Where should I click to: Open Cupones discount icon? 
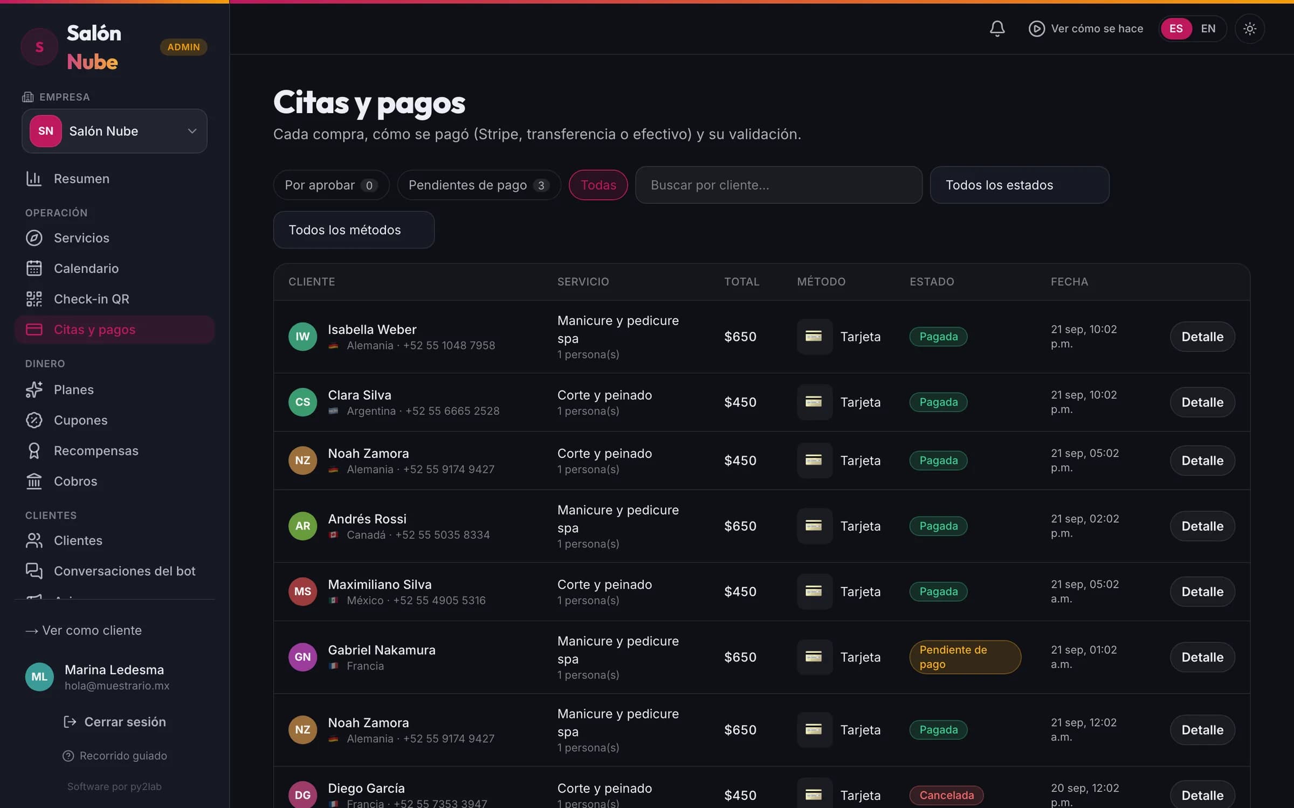pyautogui.click(x=34, y=420)
